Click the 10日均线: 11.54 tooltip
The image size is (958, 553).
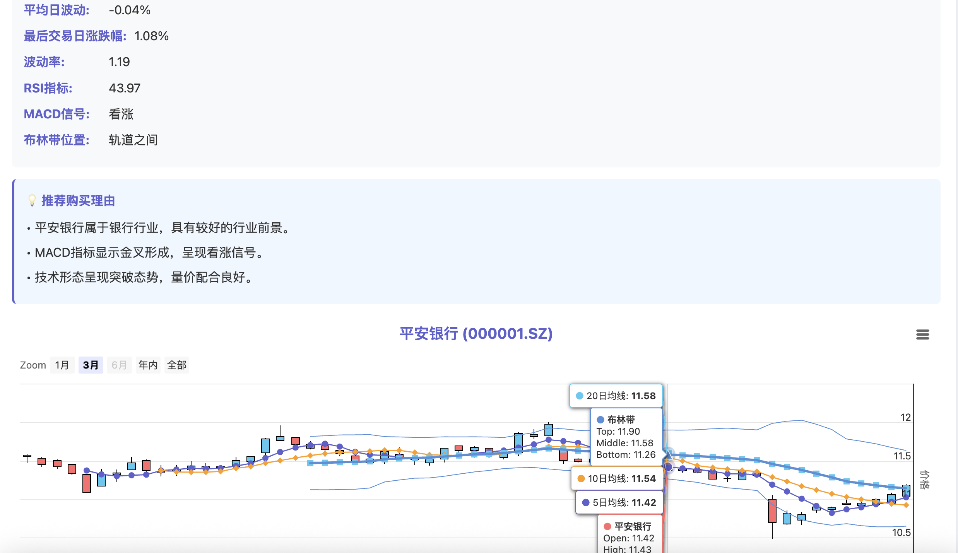click(x=617, y=478)
